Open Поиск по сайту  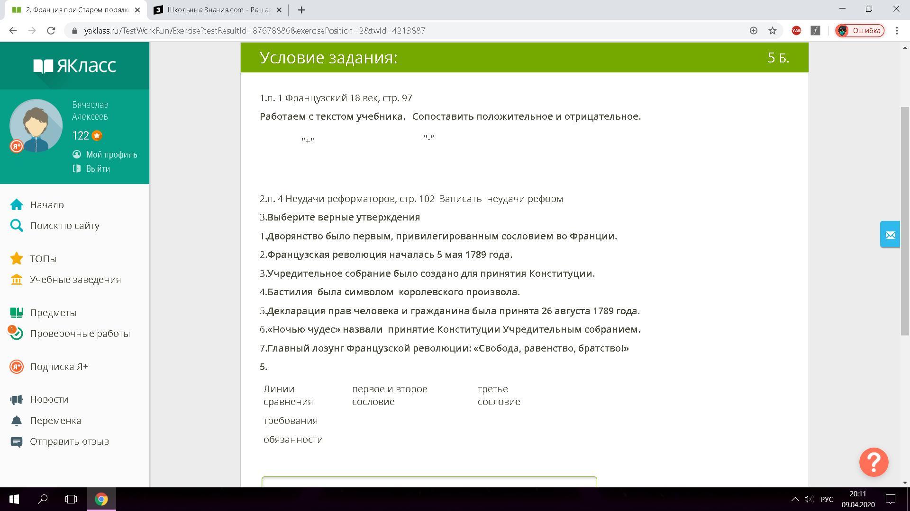coord(64,226)
